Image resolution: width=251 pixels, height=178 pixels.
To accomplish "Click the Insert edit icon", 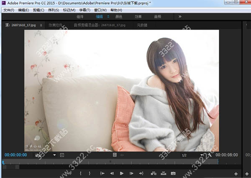I will 154,173.
